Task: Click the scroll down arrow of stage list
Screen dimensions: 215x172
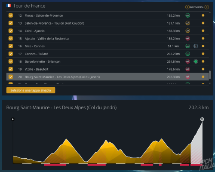Action: [210, 83]
